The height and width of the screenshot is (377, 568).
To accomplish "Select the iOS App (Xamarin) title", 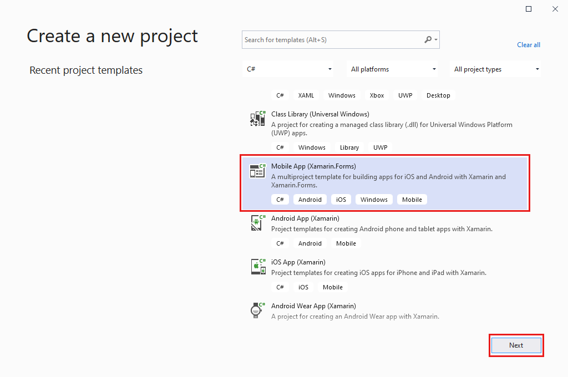I will [x=298, y=262].
